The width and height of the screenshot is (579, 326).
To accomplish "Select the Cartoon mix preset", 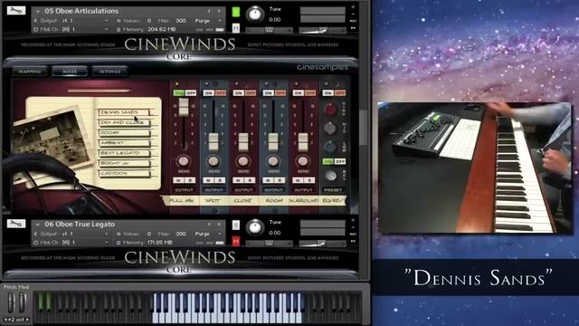I will 125,173.
